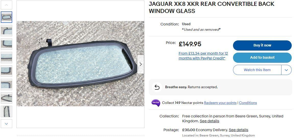294x138 pixels.
Task: Click the thumbnail strip up arrow
Action: (x=6, y=5)
